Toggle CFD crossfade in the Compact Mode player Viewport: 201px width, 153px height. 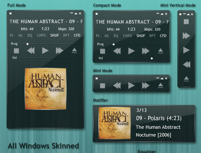point(163,36)
